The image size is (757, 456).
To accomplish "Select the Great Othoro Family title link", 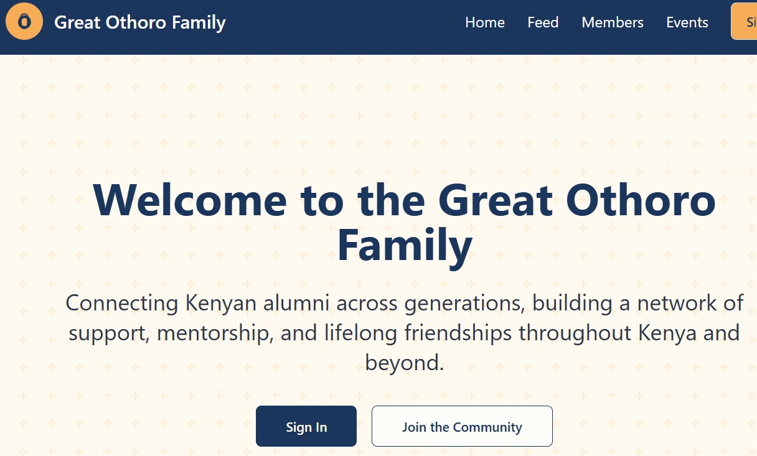I will pos(139,22).
